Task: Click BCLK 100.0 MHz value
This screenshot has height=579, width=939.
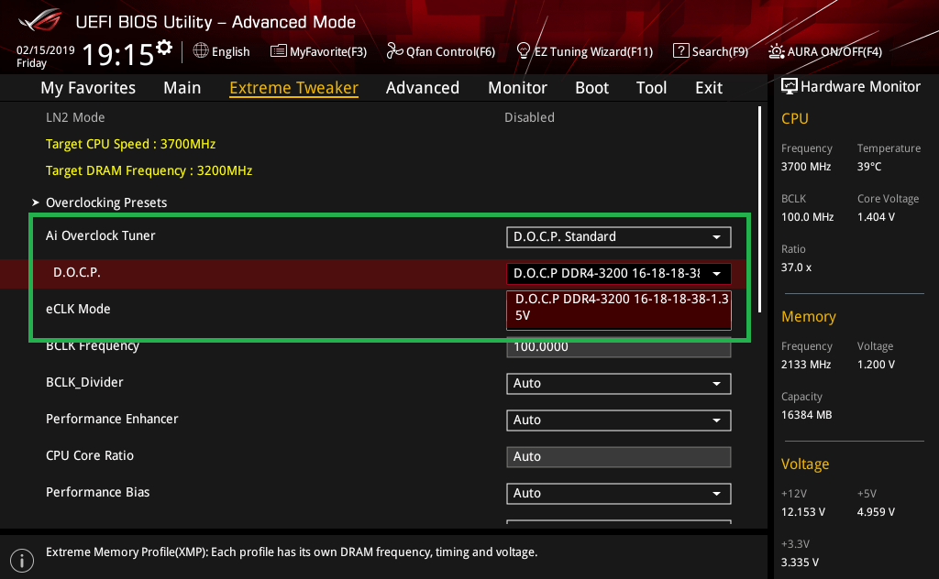Action: pyautogui.click(x=807, y=217)
